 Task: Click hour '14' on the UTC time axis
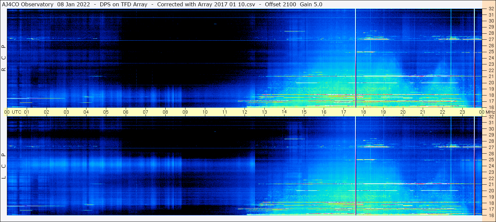click(x=284, y=112)
